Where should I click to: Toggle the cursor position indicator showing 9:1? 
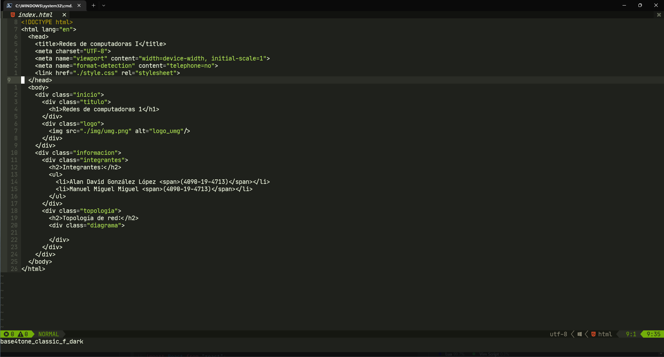631,334
